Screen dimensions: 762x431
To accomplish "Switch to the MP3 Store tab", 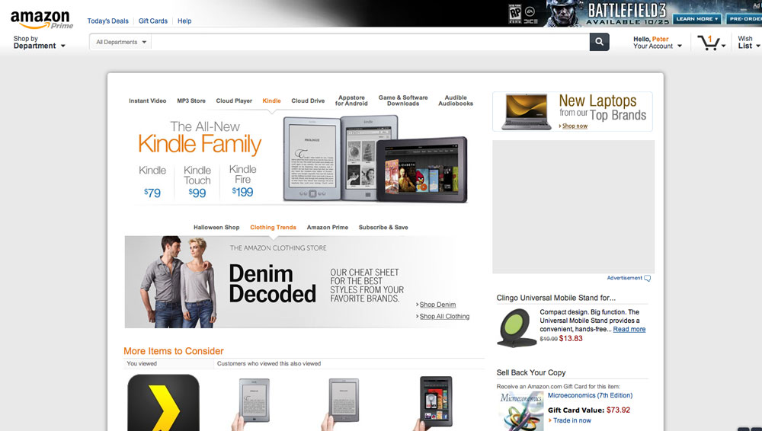I will tap(191, 101).
